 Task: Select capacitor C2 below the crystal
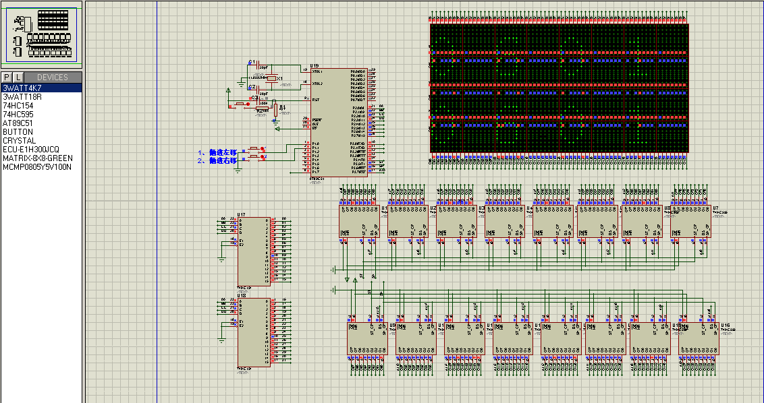pos(258,89)
